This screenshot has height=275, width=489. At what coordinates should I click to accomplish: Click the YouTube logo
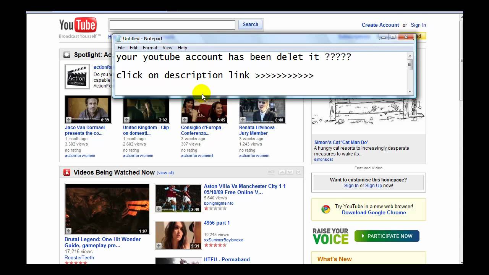[x=78, y=25]
